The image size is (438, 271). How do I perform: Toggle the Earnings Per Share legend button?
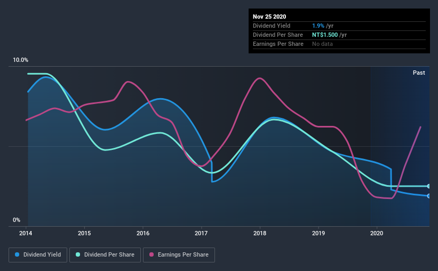click(x=179, y=255)
